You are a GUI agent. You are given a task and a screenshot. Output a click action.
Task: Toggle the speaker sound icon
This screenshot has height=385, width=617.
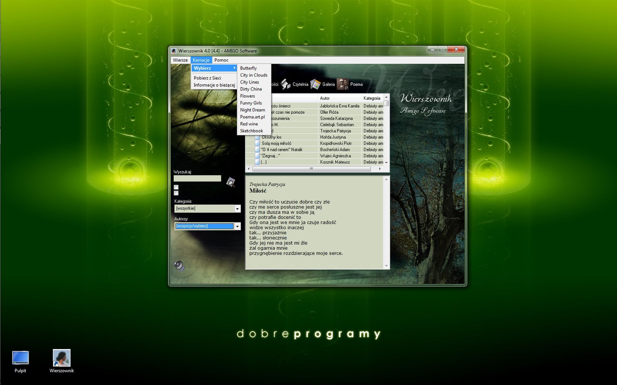point(179,265)
